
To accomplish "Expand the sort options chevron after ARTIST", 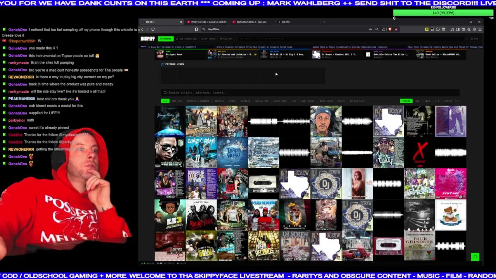I will [457, 101].
